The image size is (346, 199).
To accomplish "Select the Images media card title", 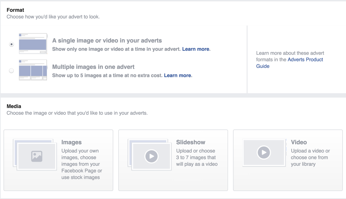I will [x=72, y=142].
